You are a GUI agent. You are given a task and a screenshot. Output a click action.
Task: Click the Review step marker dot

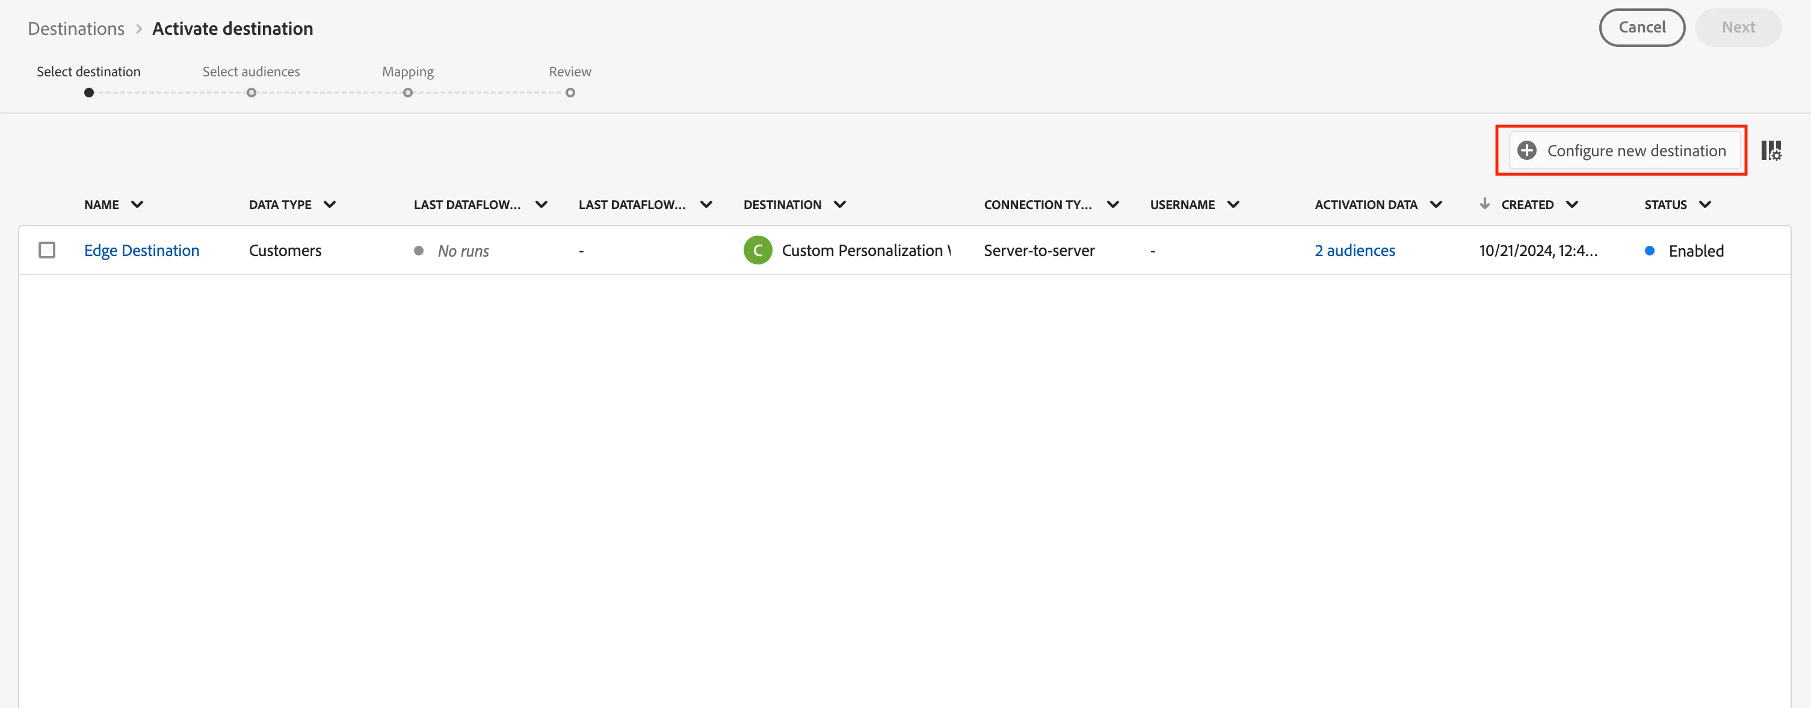point(570,93)
